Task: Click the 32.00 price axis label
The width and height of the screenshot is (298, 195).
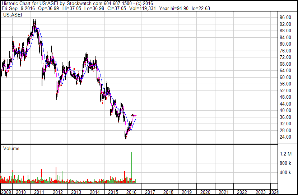Action: pyautogui.click(x=285, y=124)
